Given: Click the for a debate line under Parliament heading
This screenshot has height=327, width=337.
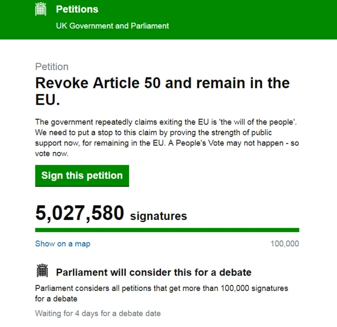Looking at the screenshot, I should tap(56, 299).
